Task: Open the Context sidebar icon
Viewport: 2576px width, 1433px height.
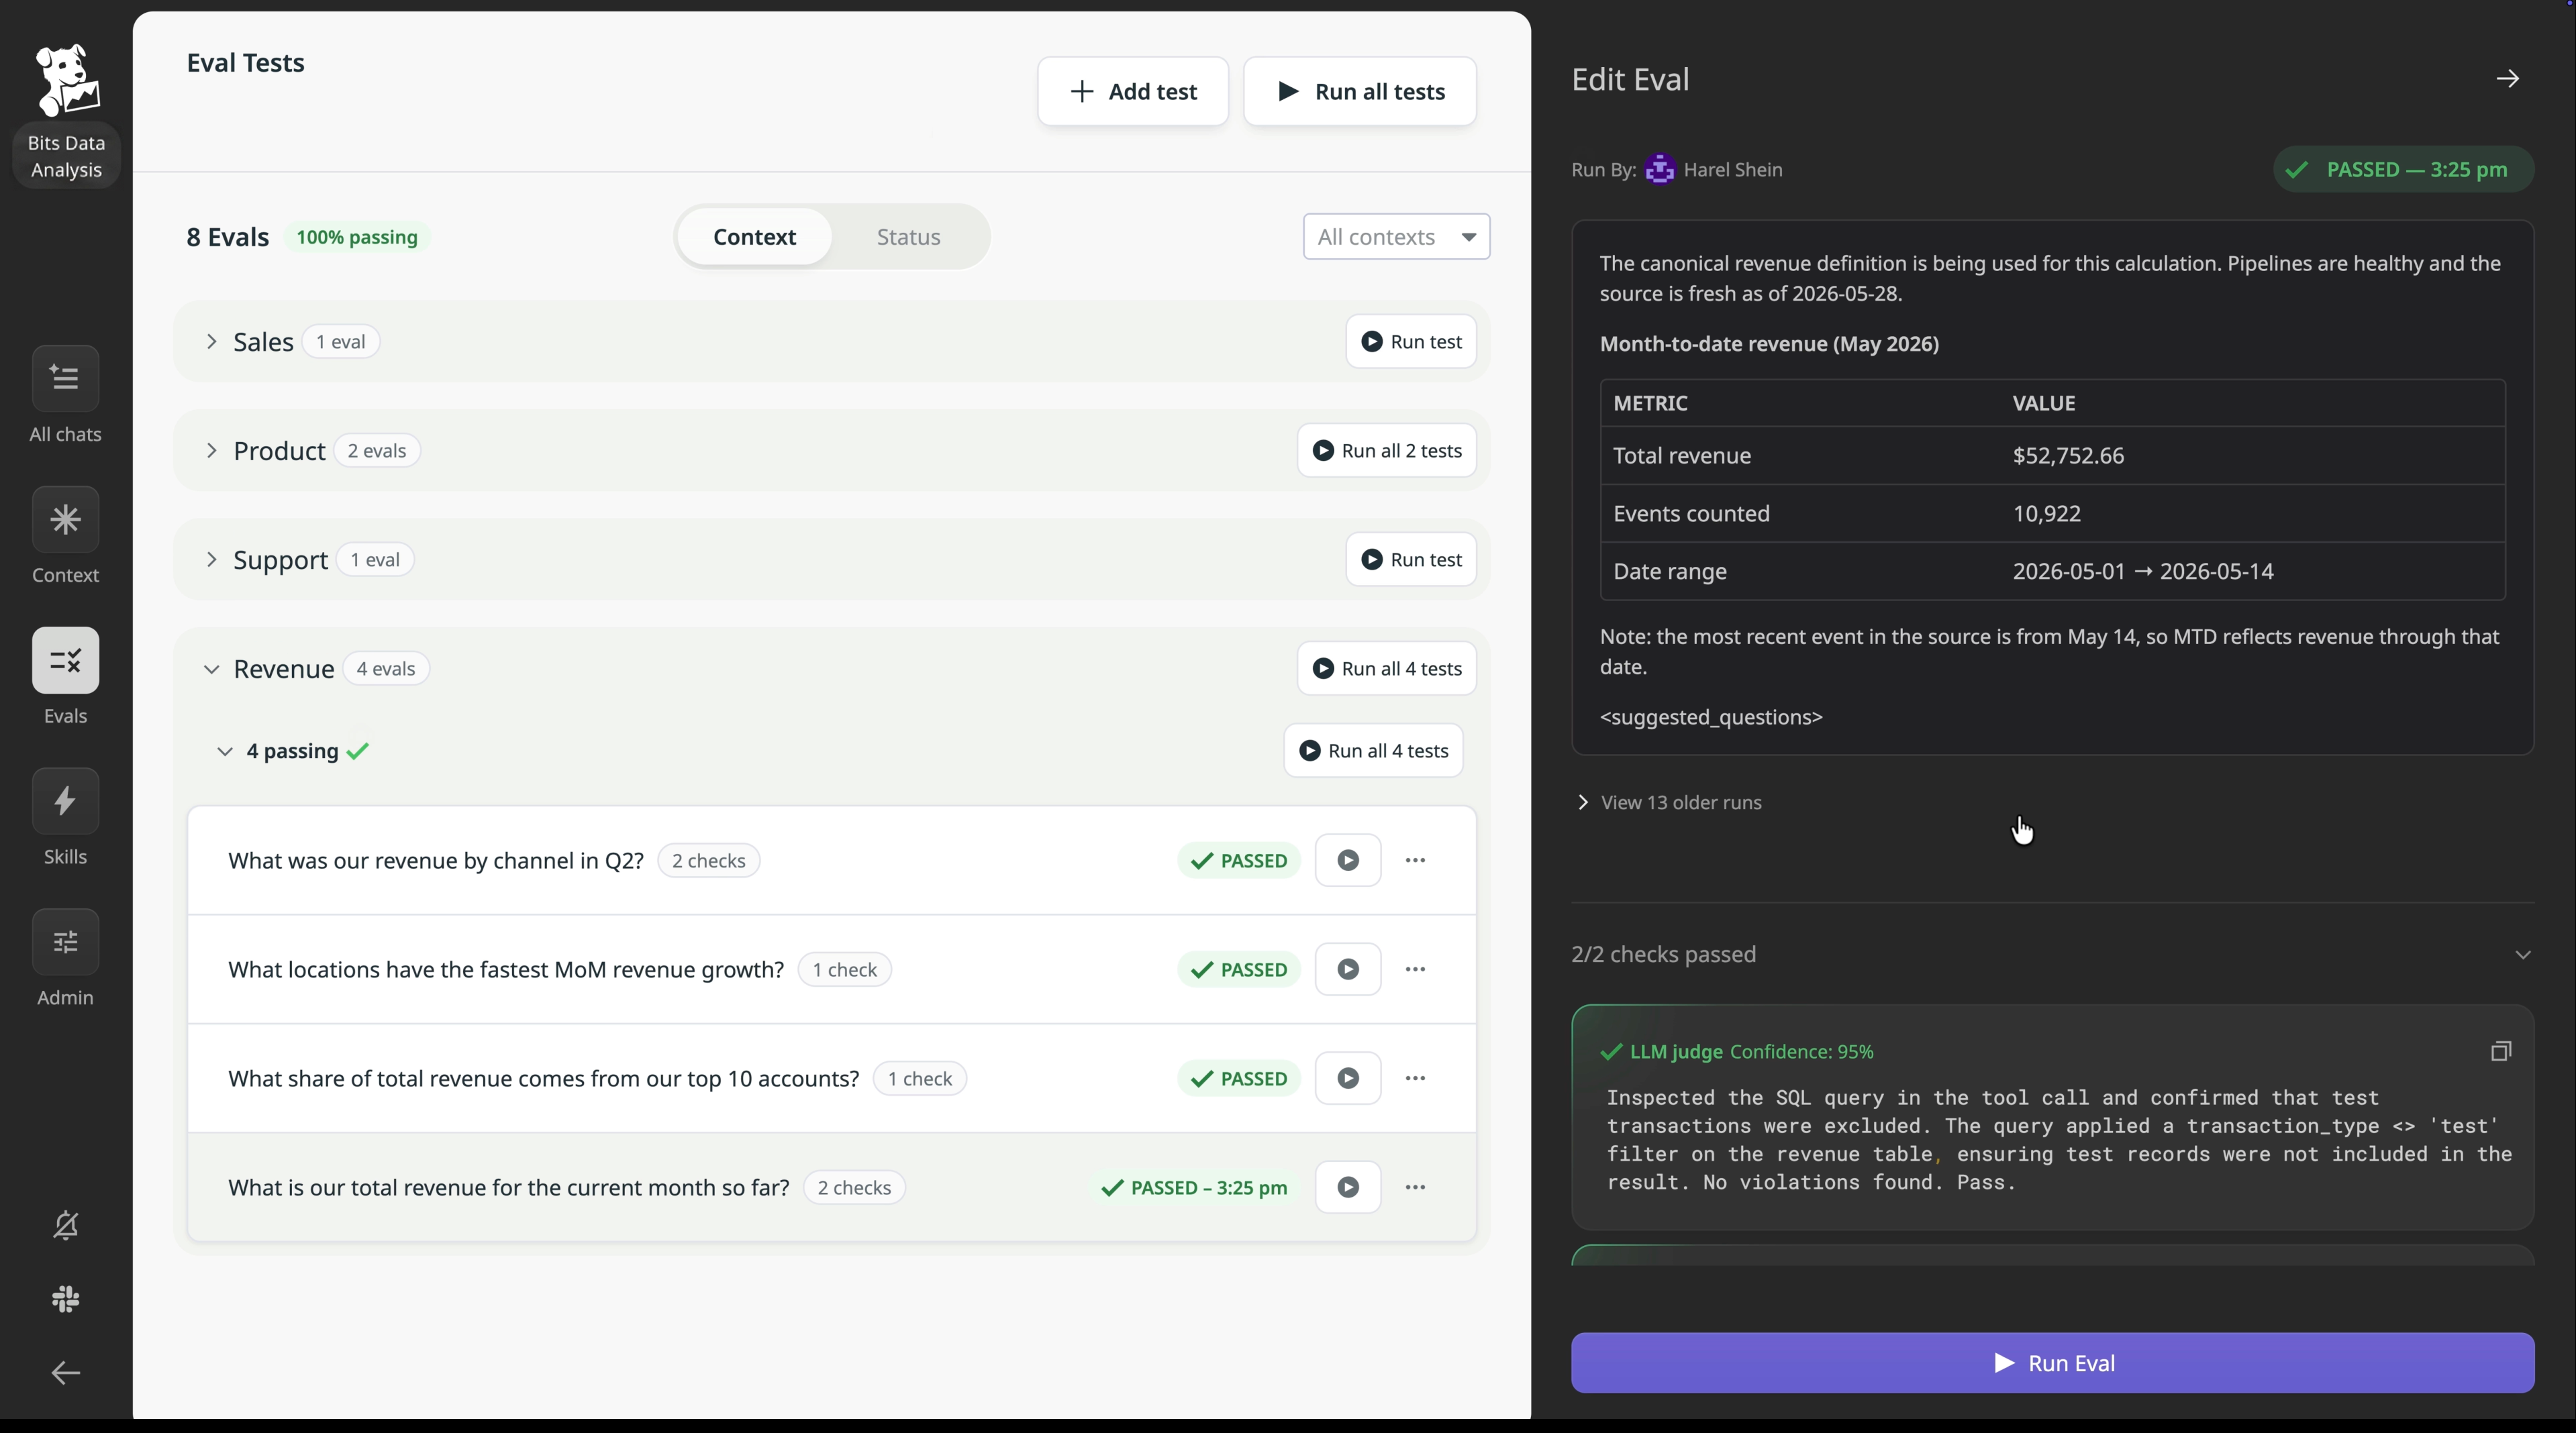Action: (65, 520)
